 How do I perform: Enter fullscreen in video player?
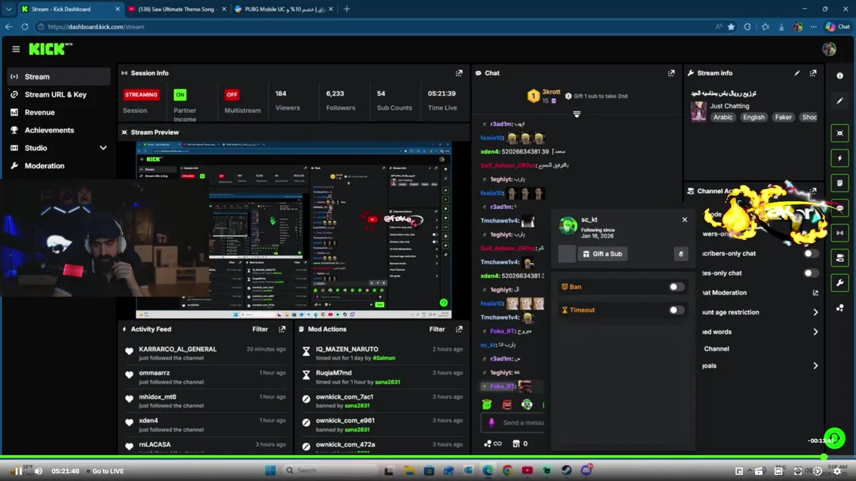click(798, 471)
